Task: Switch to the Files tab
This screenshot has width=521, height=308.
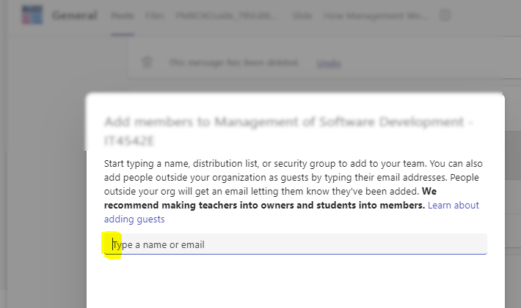Action: pos(155,15)
